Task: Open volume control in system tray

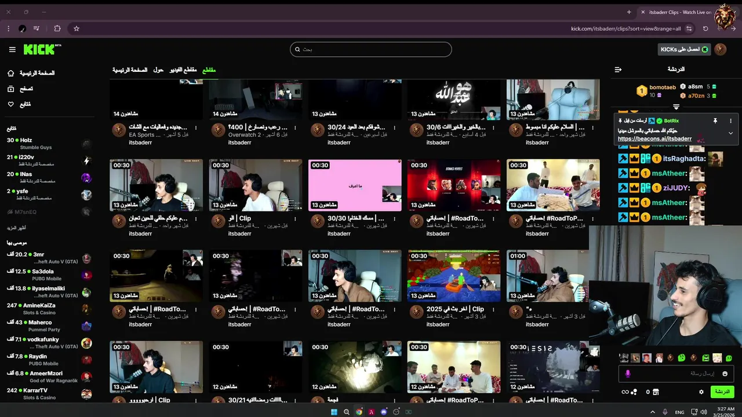Action: pos(703,412)
